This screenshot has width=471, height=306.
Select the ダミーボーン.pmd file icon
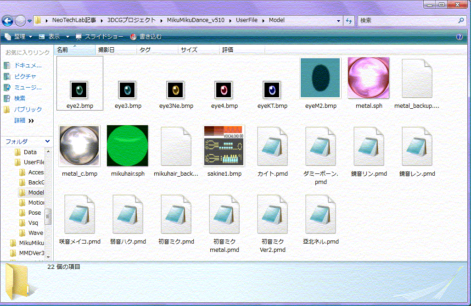tap(320, 146)
